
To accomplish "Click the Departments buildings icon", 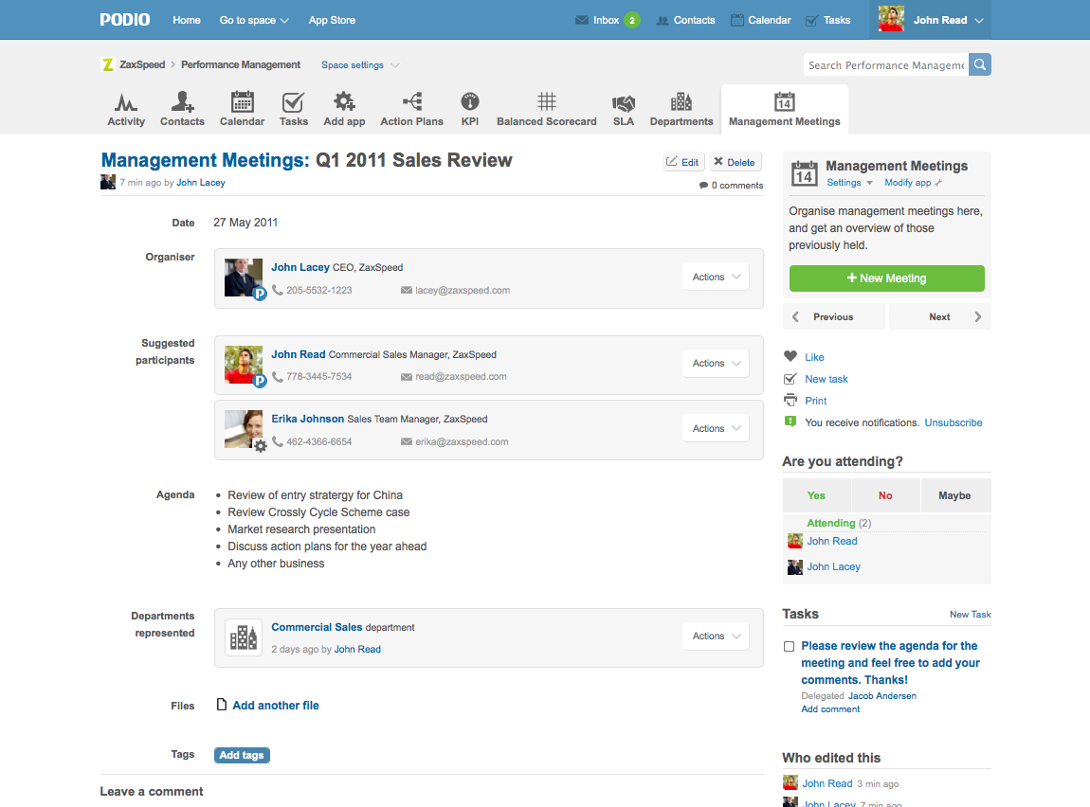I will point(681,102).
